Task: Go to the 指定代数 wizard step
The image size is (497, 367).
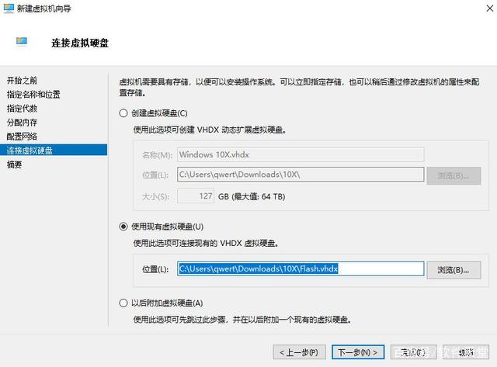Action: [x=22, y=109]
